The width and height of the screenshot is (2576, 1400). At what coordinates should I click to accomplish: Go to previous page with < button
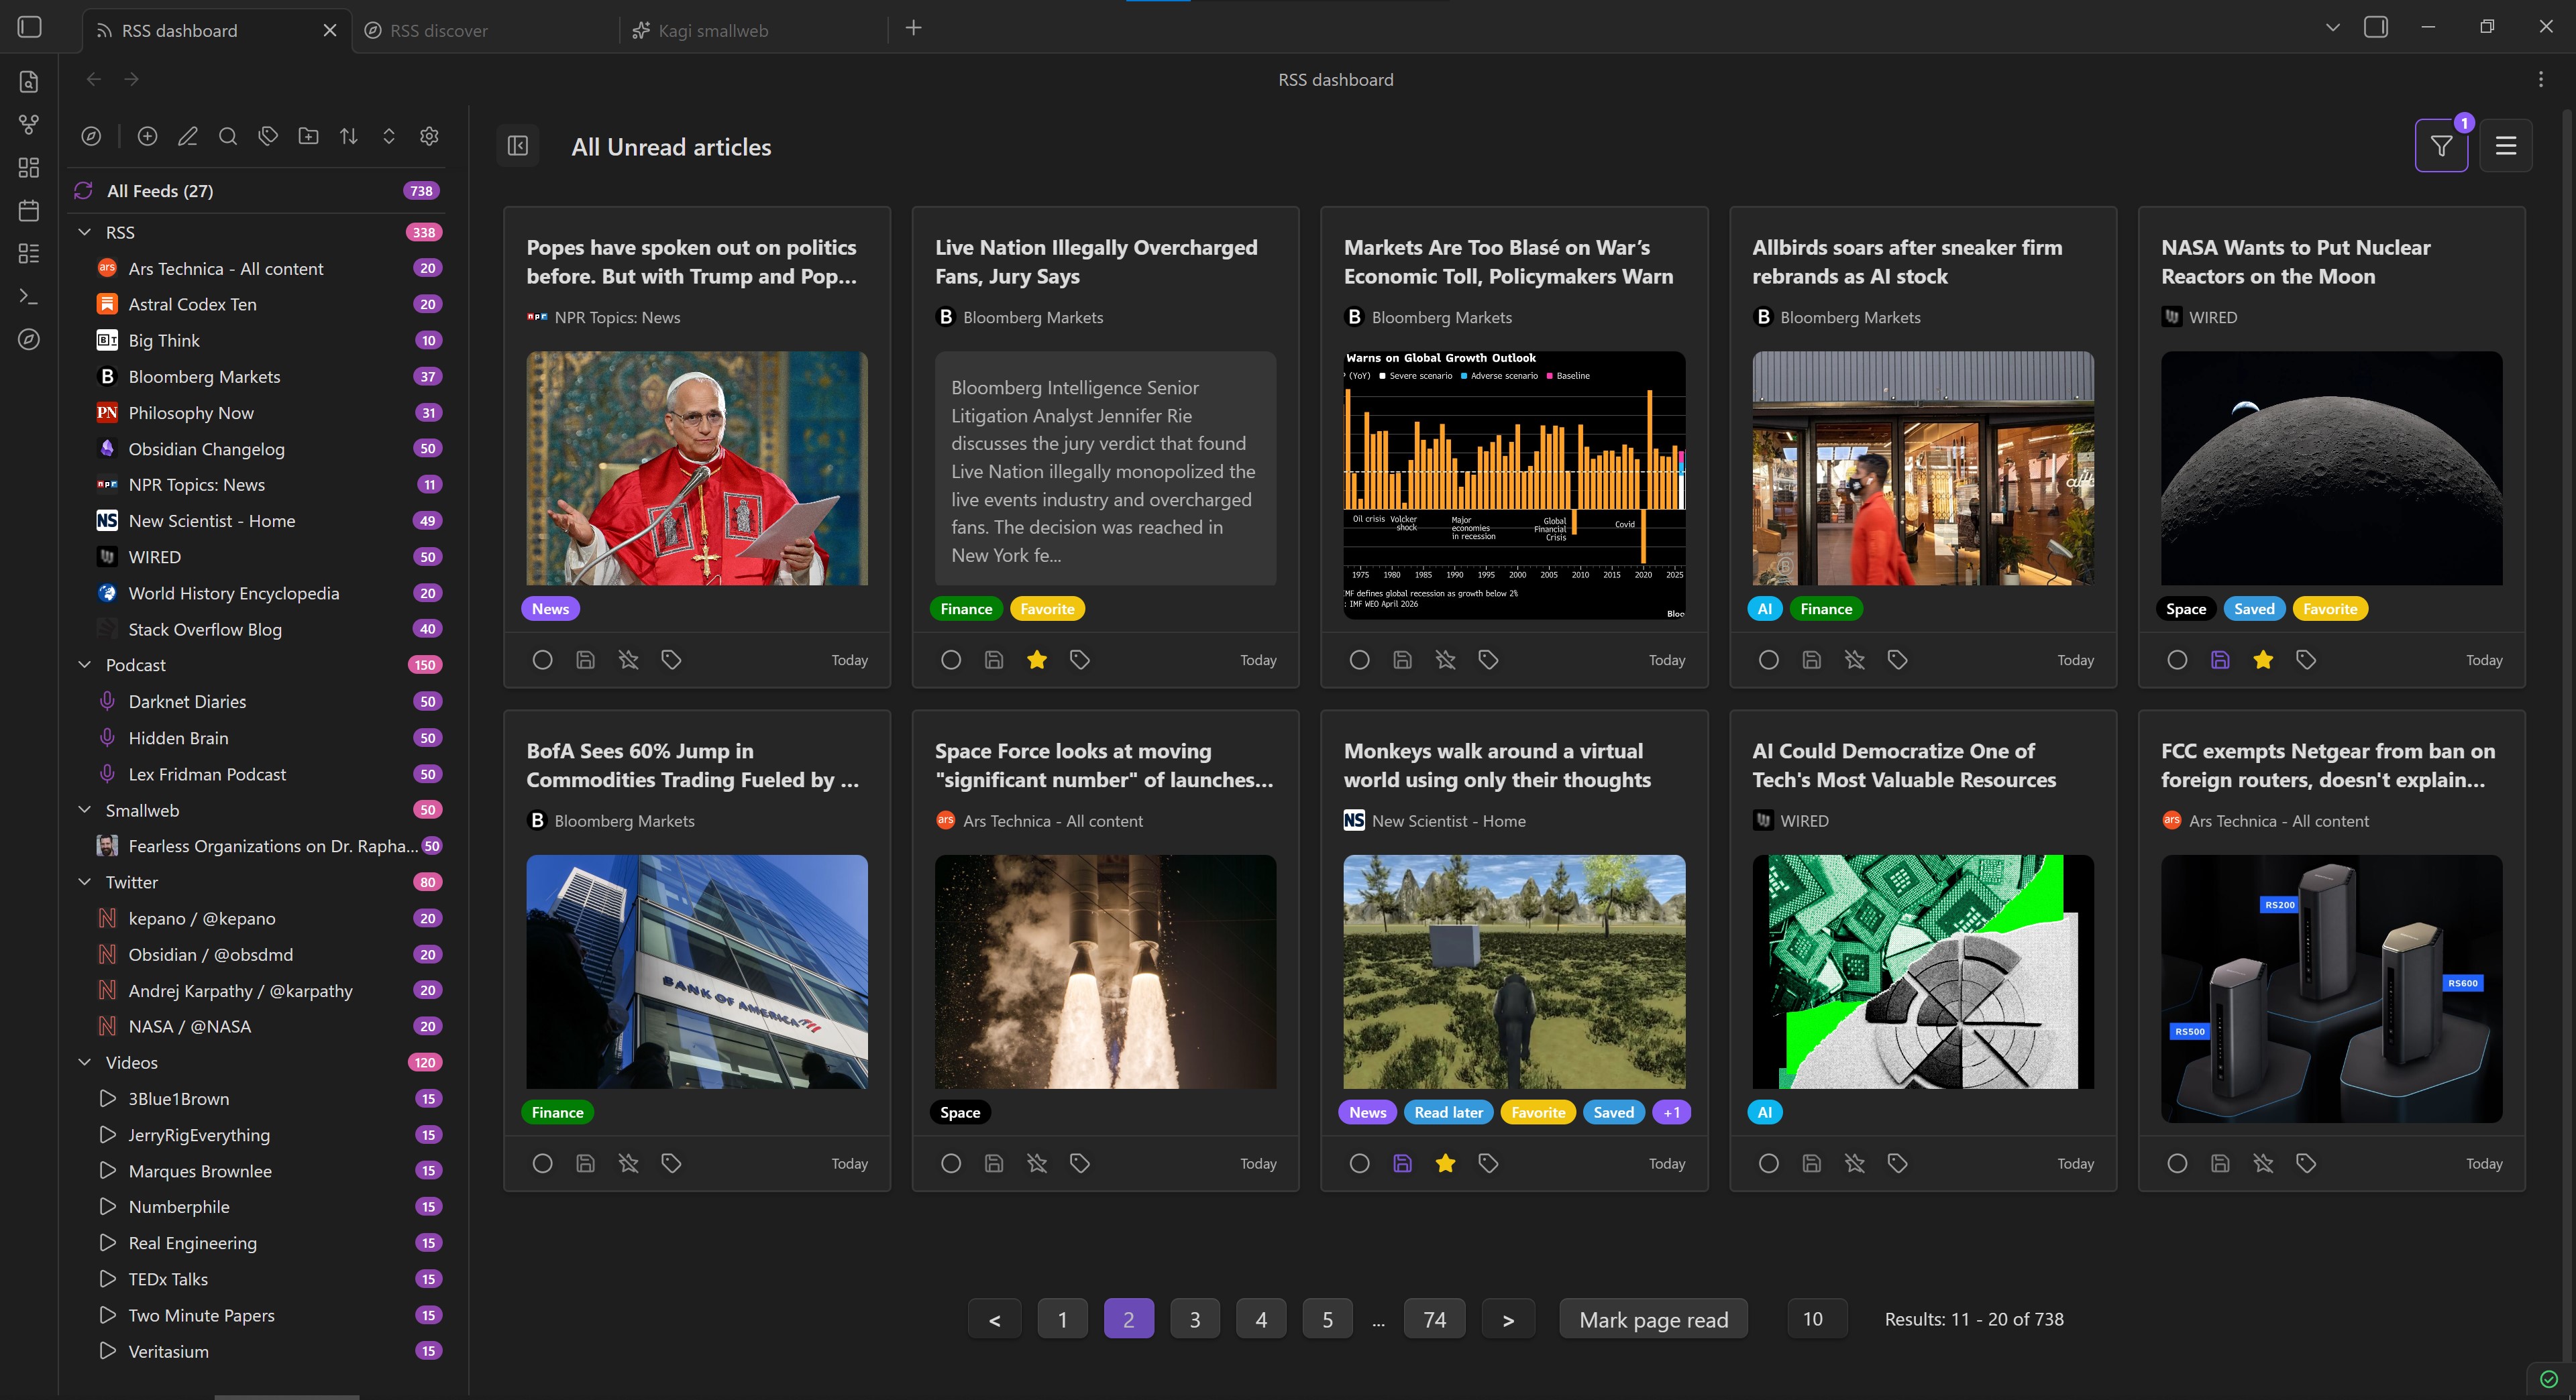[994, 1319]
